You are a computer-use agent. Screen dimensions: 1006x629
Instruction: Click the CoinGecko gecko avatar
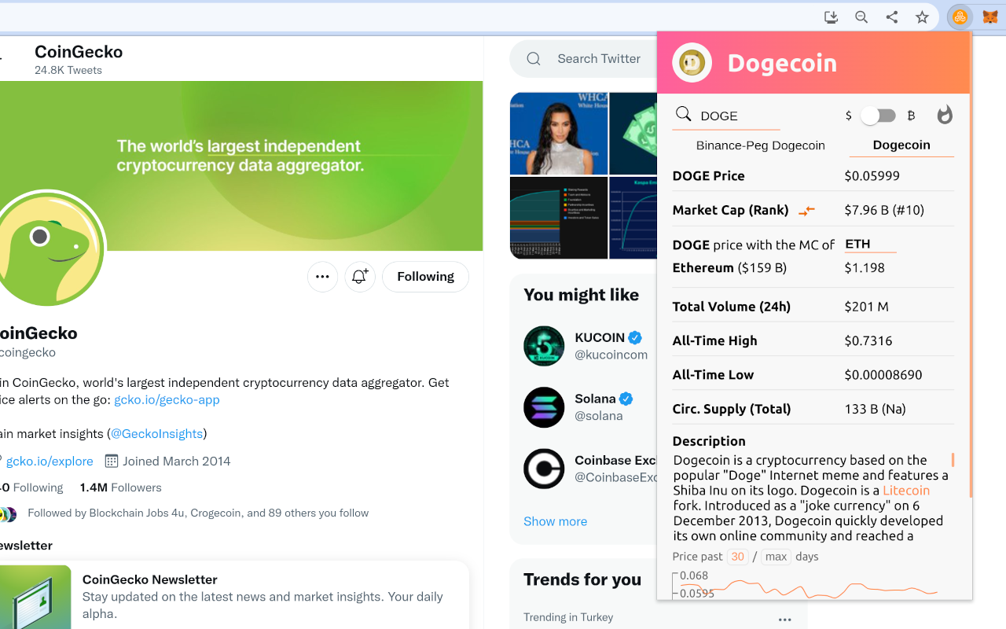49,248
